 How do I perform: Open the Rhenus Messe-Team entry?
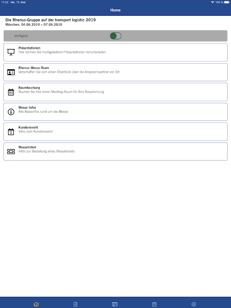pos(115,72)
